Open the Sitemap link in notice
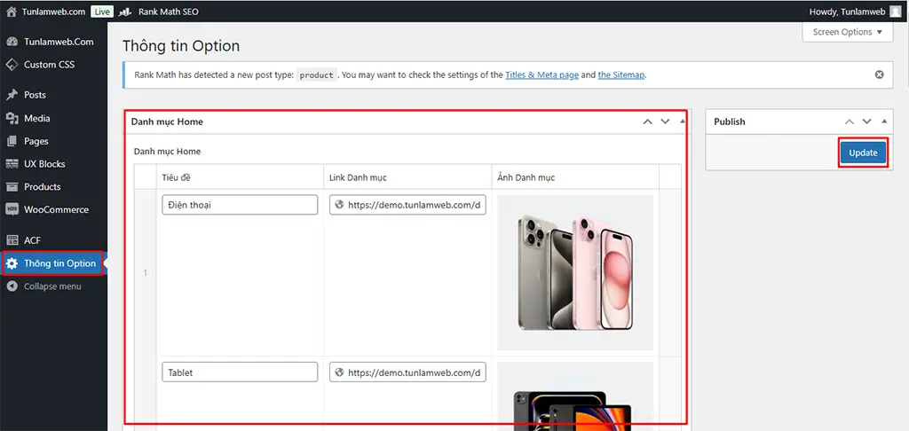This screenshot has width=909, height=431. pos(621,74)
